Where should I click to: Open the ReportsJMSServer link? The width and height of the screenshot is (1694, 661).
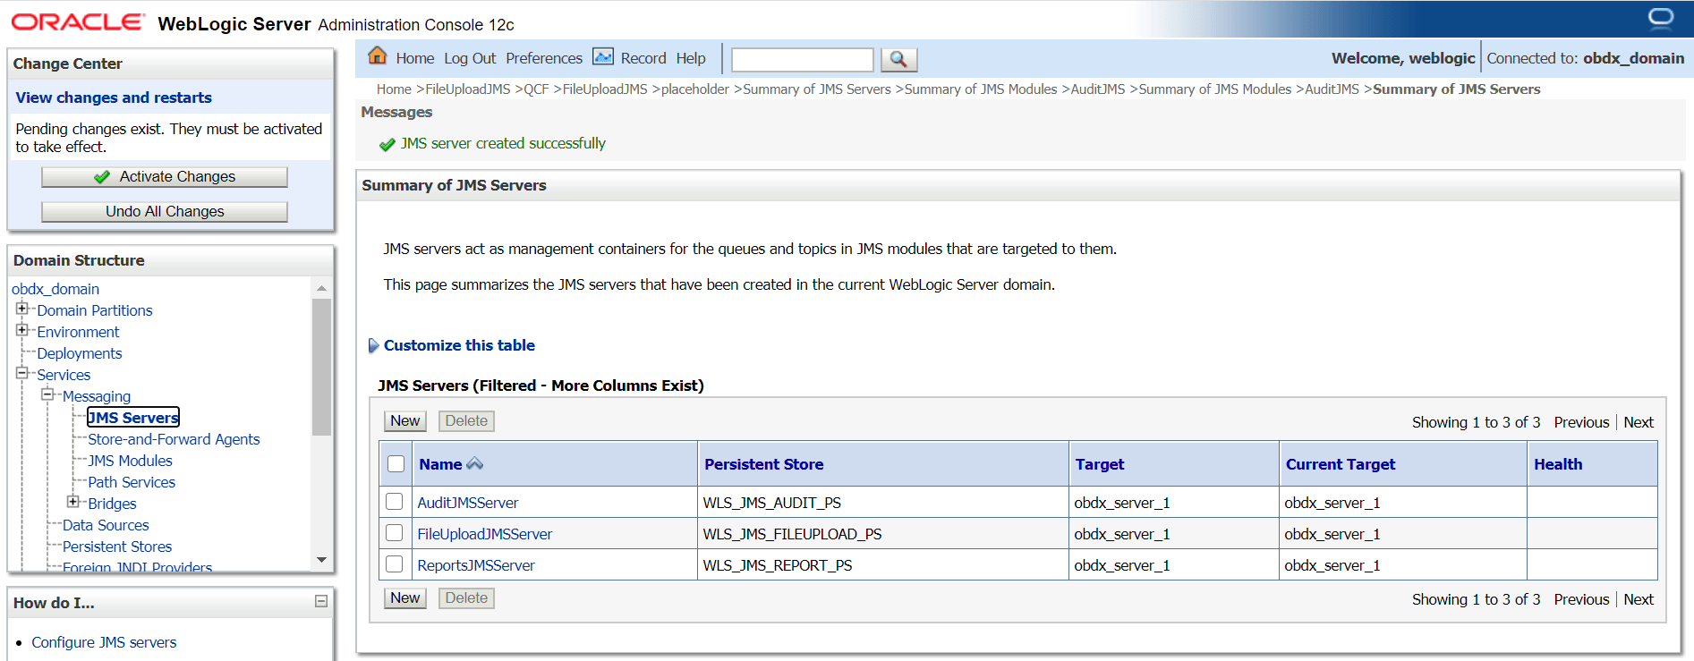475,565
